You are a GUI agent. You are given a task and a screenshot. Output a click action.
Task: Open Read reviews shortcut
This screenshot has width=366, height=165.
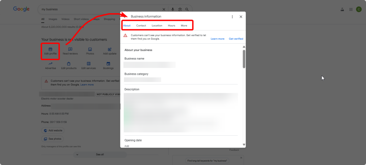pyautogui.click(x=70, y=52)
